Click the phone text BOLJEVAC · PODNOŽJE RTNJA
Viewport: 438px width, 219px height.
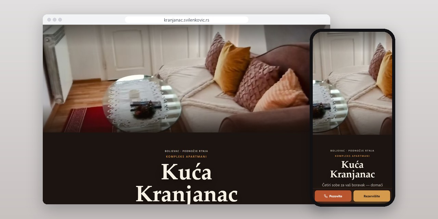coord(352,151)
